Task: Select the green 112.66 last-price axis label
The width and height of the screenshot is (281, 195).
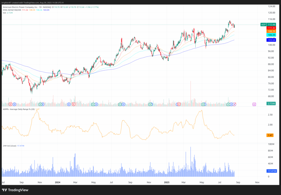Action: point(271,25)
